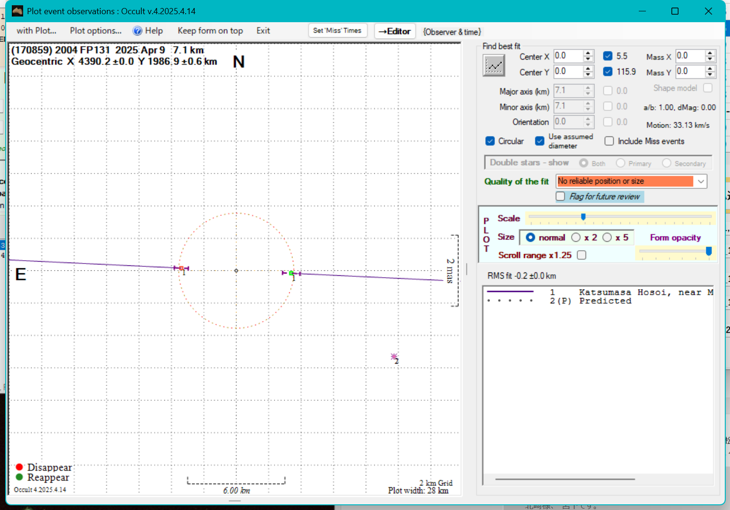Click the →Editor button
This screenshot has height=510, width=730.
pyautogui.click(x=395, y=31)
